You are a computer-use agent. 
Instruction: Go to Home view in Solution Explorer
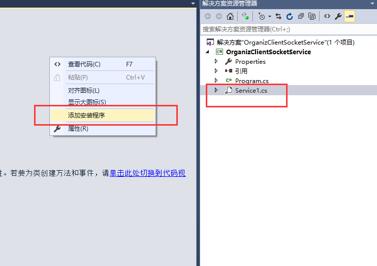coord(230,16)
